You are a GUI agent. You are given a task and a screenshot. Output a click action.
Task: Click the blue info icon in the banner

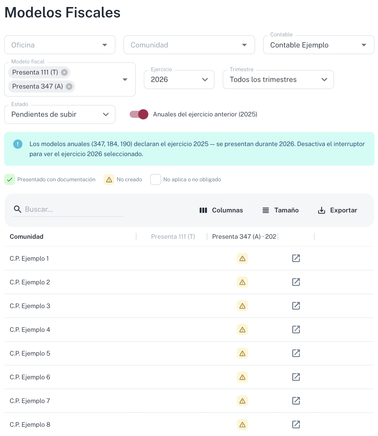(x=18, y=144)
